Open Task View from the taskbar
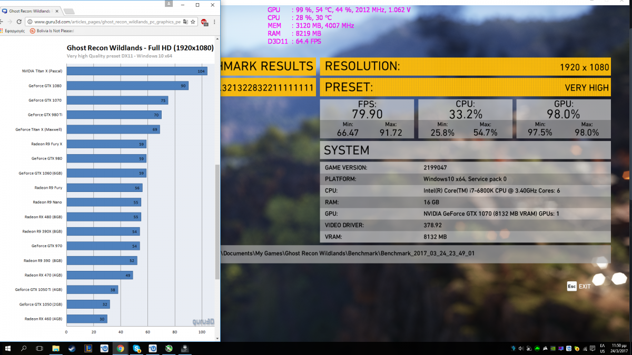 point(39,348)
